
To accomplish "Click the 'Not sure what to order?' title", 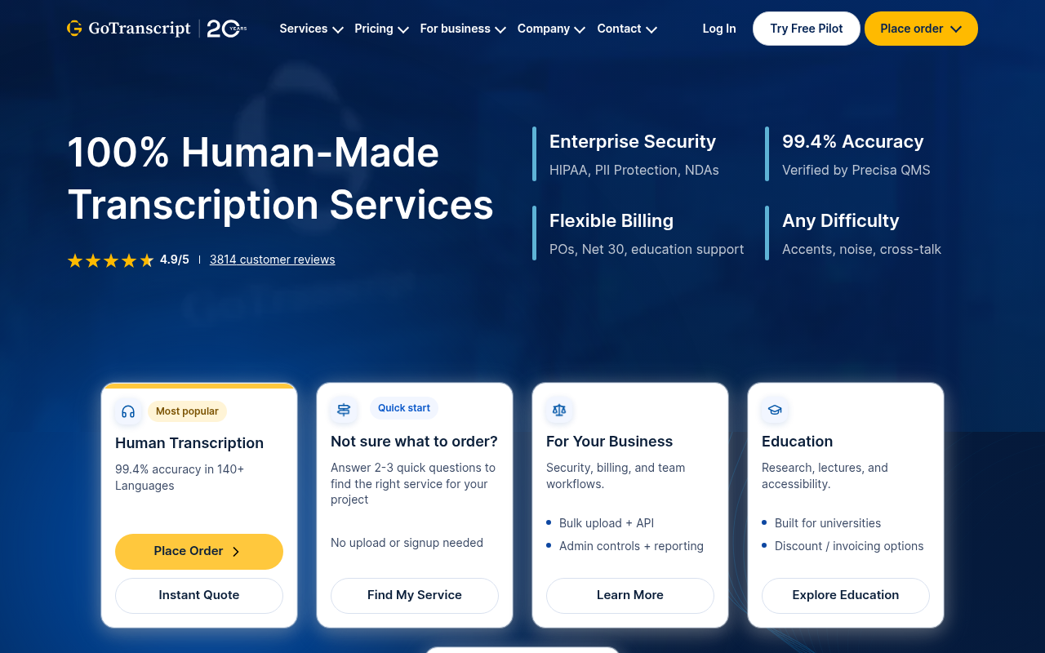I will (x=414, y=442).
